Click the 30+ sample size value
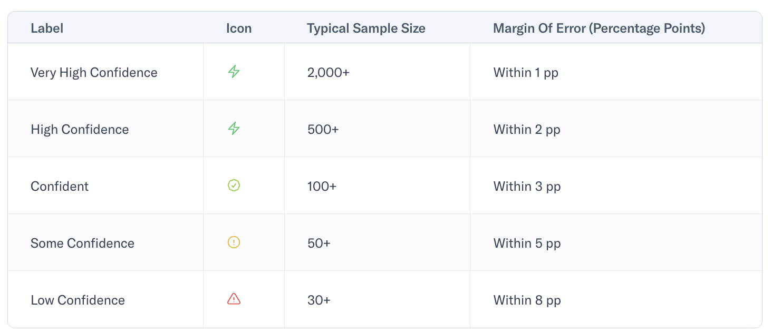772x332 pixels. (x=319, y=300)
